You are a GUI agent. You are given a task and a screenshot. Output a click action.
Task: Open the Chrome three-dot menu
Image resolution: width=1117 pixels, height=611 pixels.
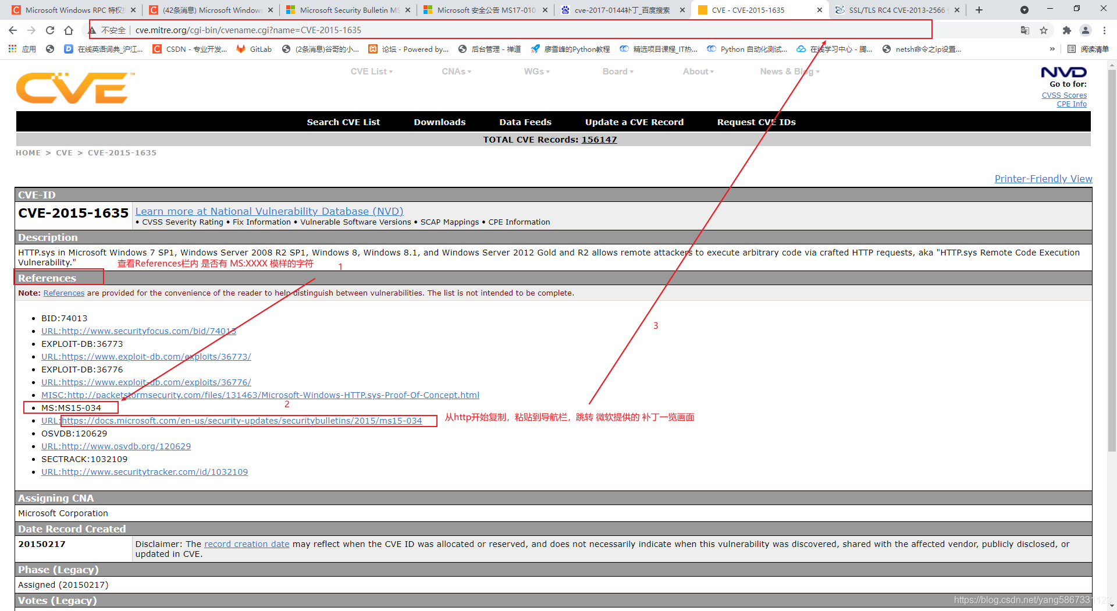(x=1104, y=30)
